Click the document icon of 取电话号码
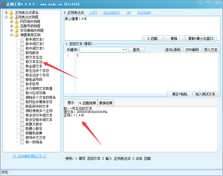This screenshot has width=223, height=176. pyautogui.click(x=22, y=79)
